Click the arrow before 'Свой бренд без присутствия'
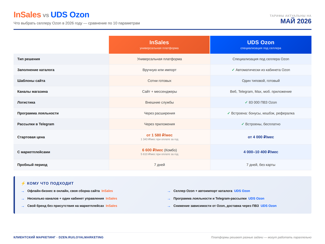 point(23,206)
